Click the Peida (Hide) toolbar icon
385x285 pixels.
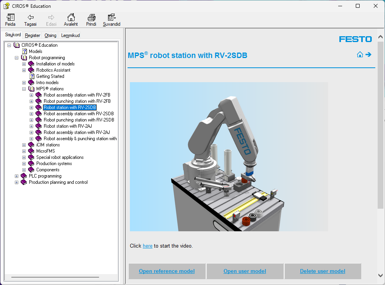(x=10, y=17)
